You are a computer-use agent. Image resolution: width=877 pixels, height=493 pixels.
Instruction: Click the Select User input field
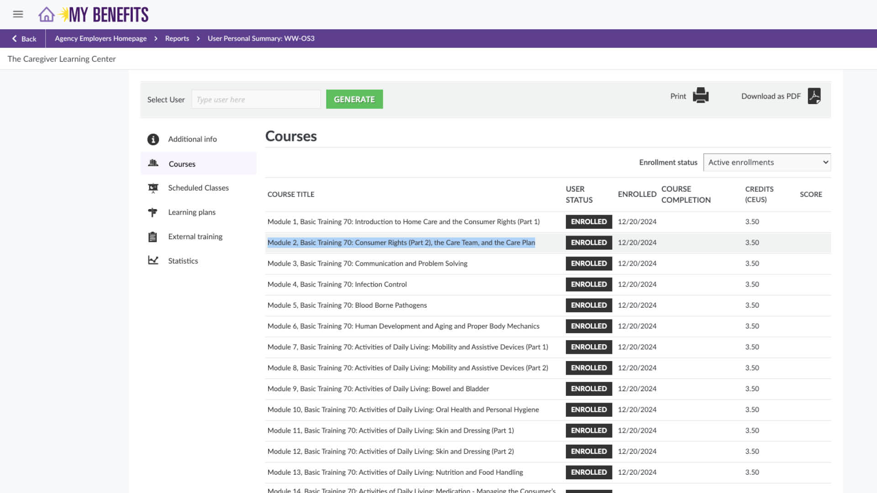tap(256, 100)
